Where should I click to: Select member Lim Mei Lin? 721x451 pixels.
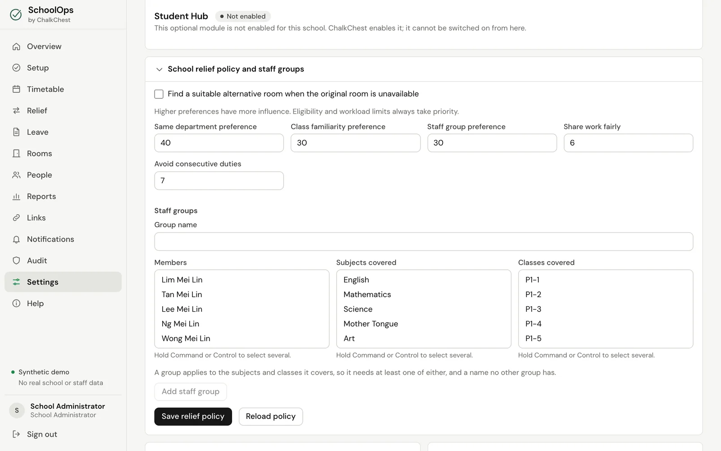click(x=242, y=280)
